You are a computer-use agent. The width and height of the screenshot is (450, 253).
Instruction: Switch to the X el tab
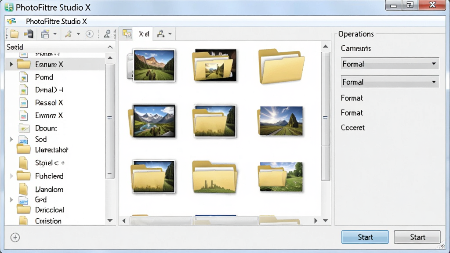144,34
